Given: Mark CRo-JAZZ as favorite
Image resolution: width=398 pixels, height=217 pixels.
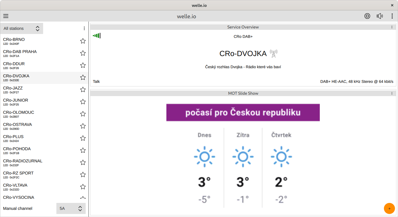Looking at the screenshot, I should tap(83, 89).
